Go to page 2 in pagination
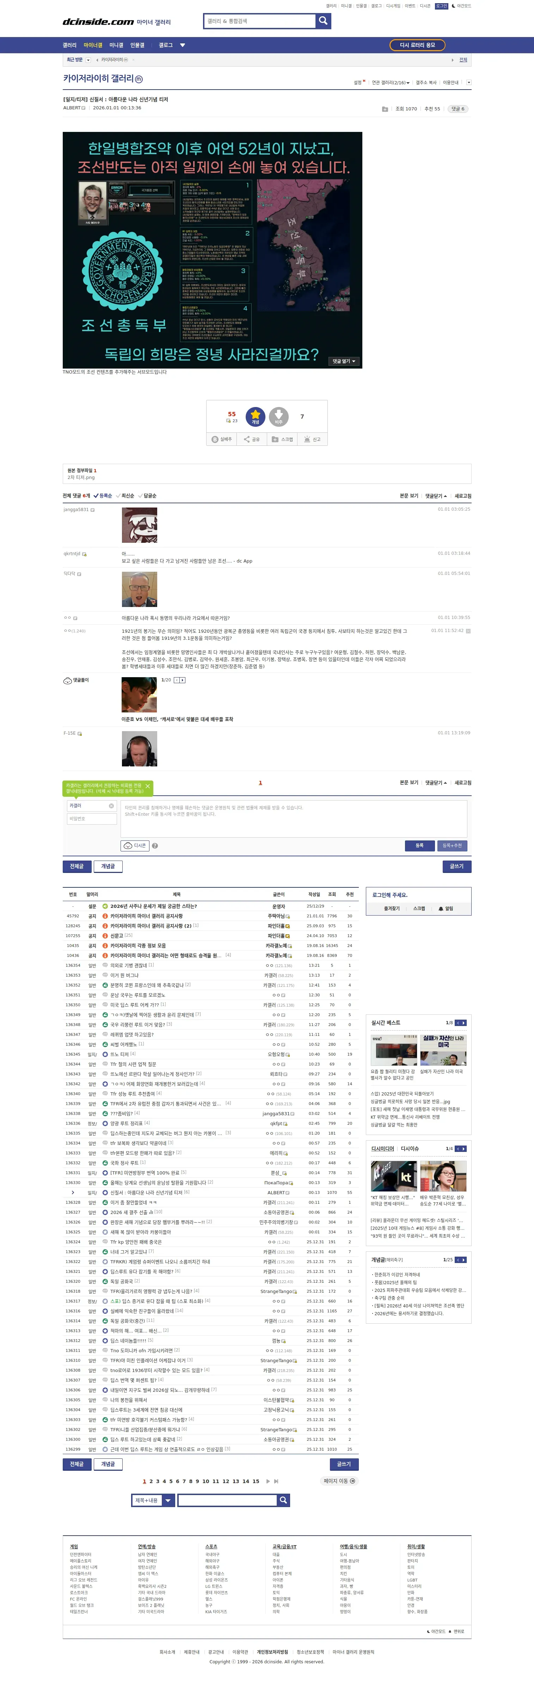The width and height of the screenshot is (534, 1682). 151,1481
